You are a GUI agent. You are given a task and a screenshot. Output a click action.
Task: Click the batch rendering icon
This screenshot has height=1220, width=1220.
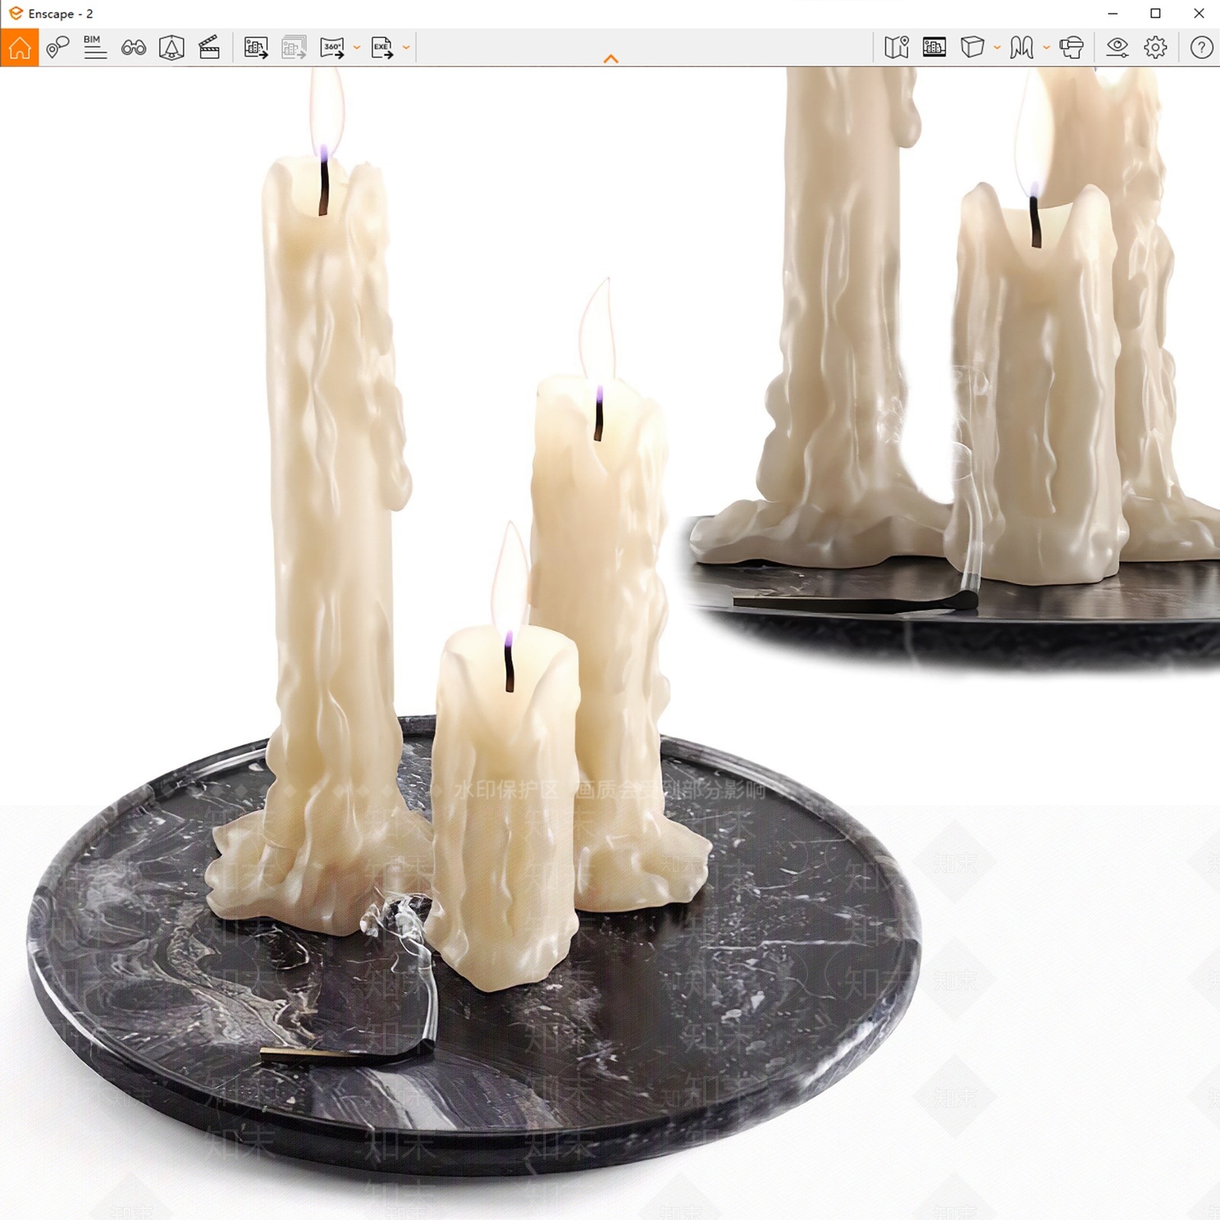pos(294,47)
